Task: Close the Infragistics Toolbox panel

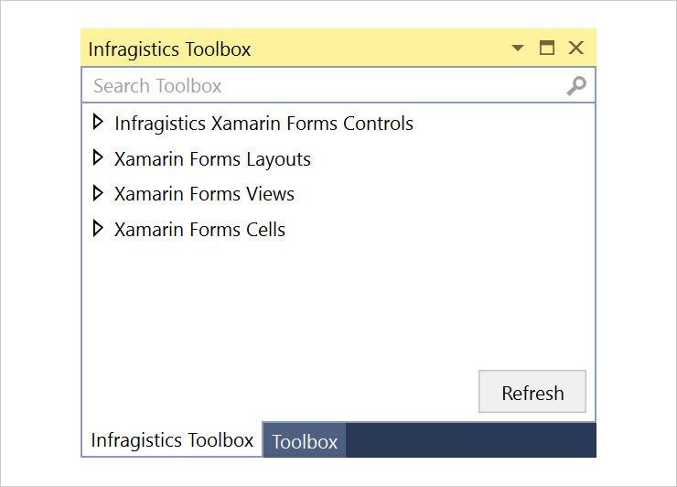Action: pos(576,48)
